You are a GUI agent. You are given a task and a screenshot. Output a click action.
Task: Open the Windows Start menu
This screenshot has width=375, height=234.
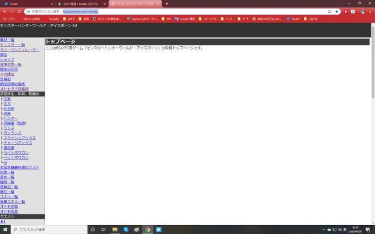[x=6, y=230]
